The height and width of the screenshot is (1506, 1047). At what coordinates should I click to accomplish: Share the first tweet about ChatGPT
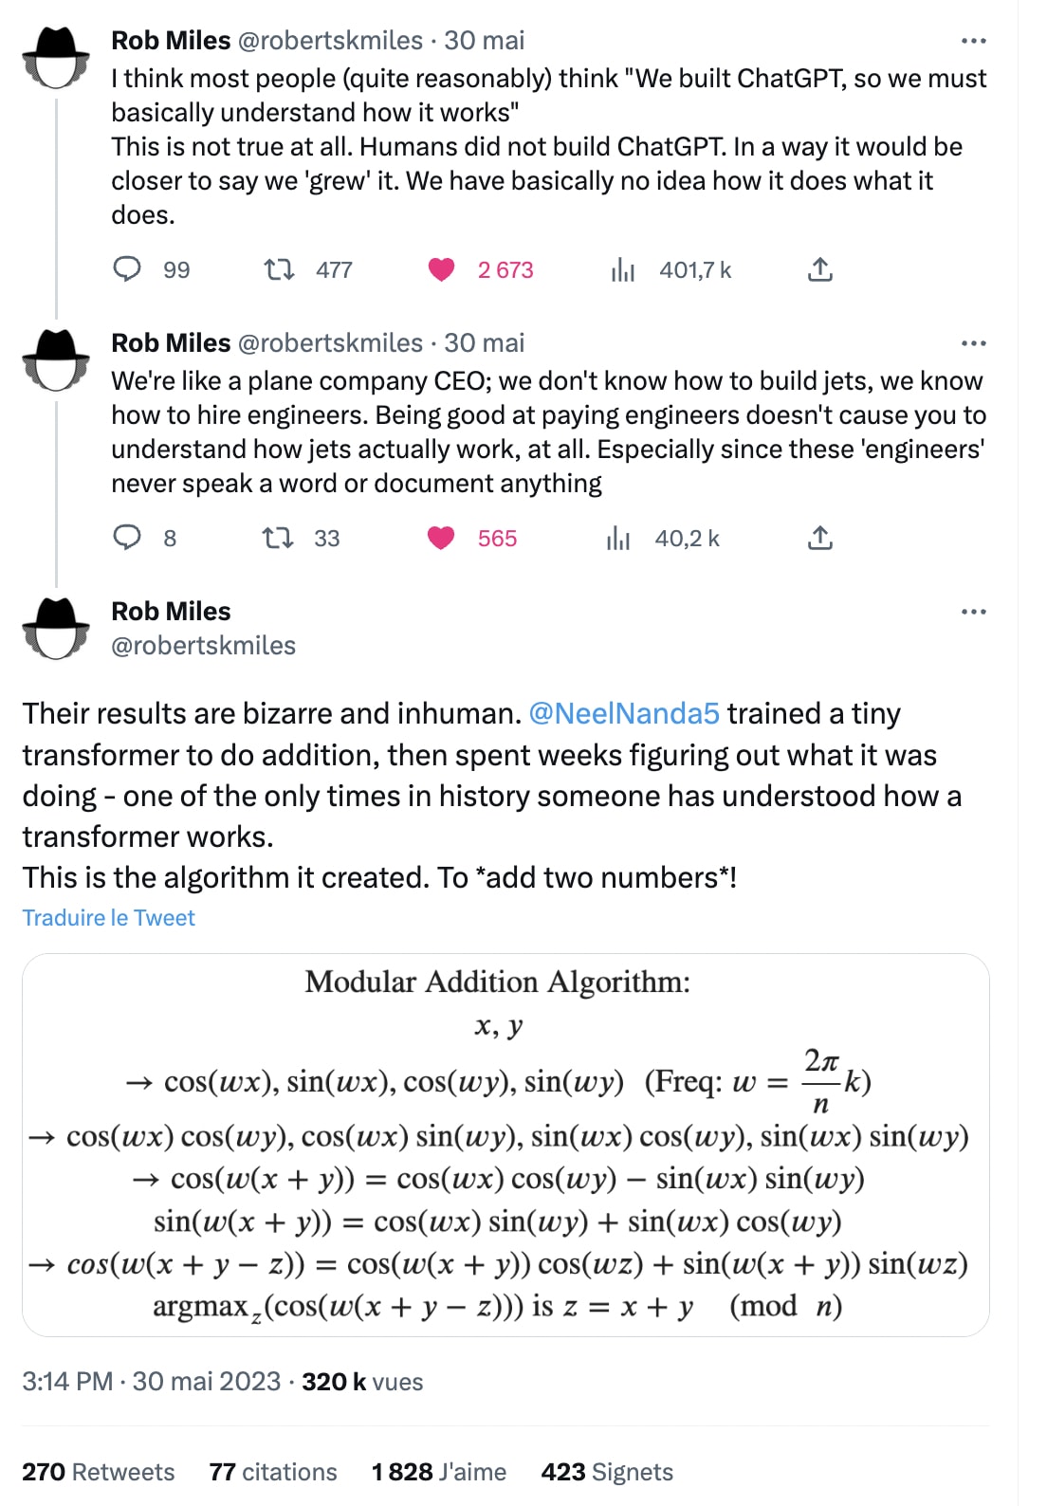(820, 269)
